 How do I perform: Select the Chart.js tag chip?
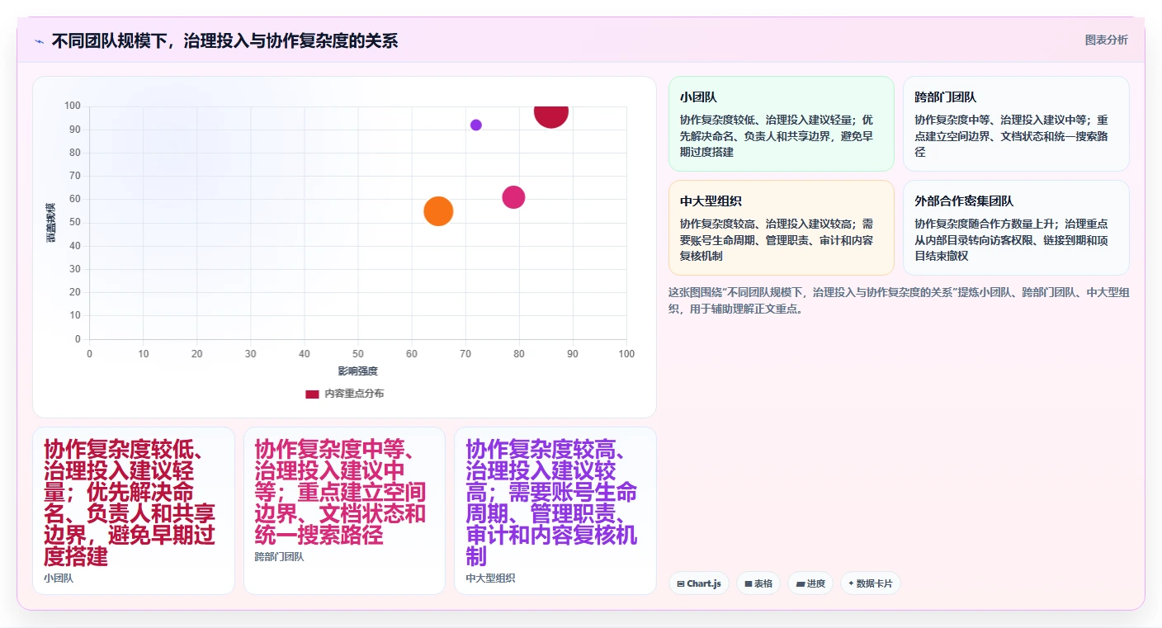pyautogui.click(x=699, y=583)
